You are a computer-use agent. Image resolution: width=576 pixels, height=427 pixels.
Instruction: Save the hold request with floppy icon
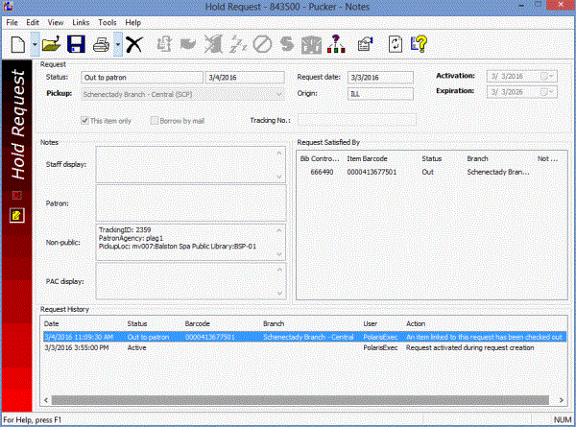(x=77, y=43)
